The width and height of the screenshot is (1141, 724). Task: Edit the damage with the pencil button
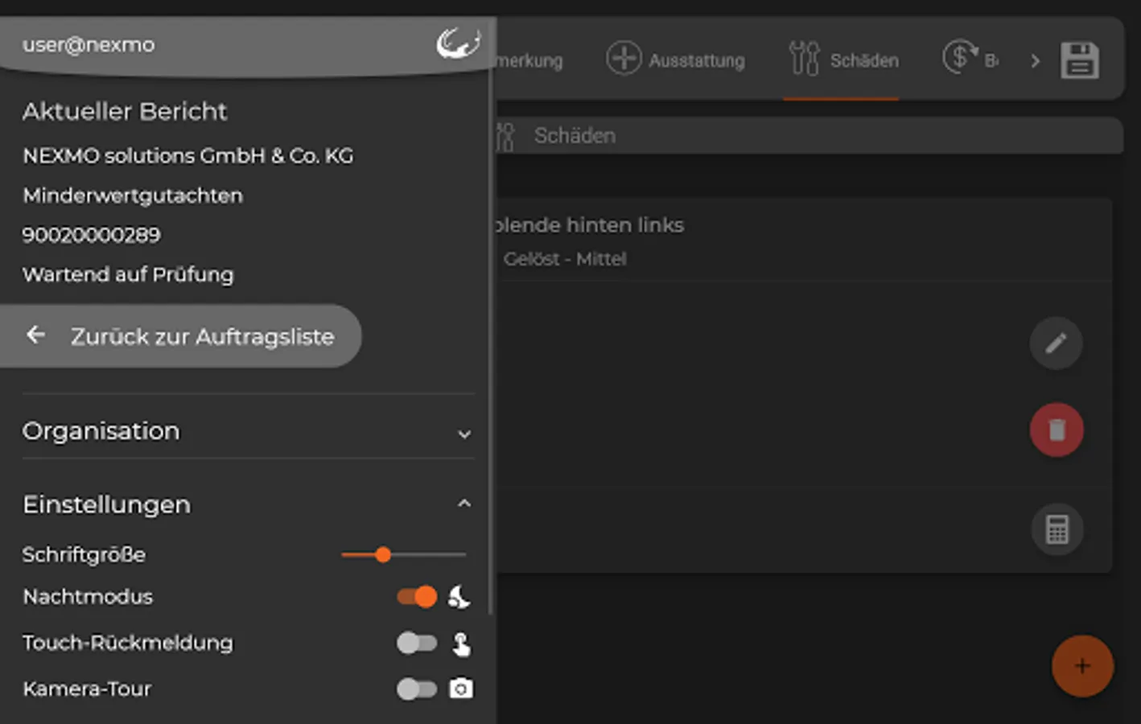(1056, 343)
